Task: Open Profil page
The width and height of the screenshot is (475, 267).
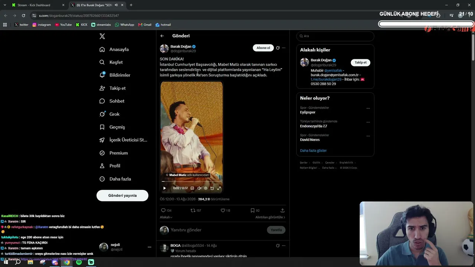Action: [x=110, y=166]
